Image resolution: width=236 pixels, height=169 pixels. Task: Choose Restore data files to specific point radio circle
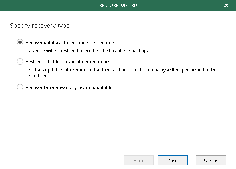20,61
